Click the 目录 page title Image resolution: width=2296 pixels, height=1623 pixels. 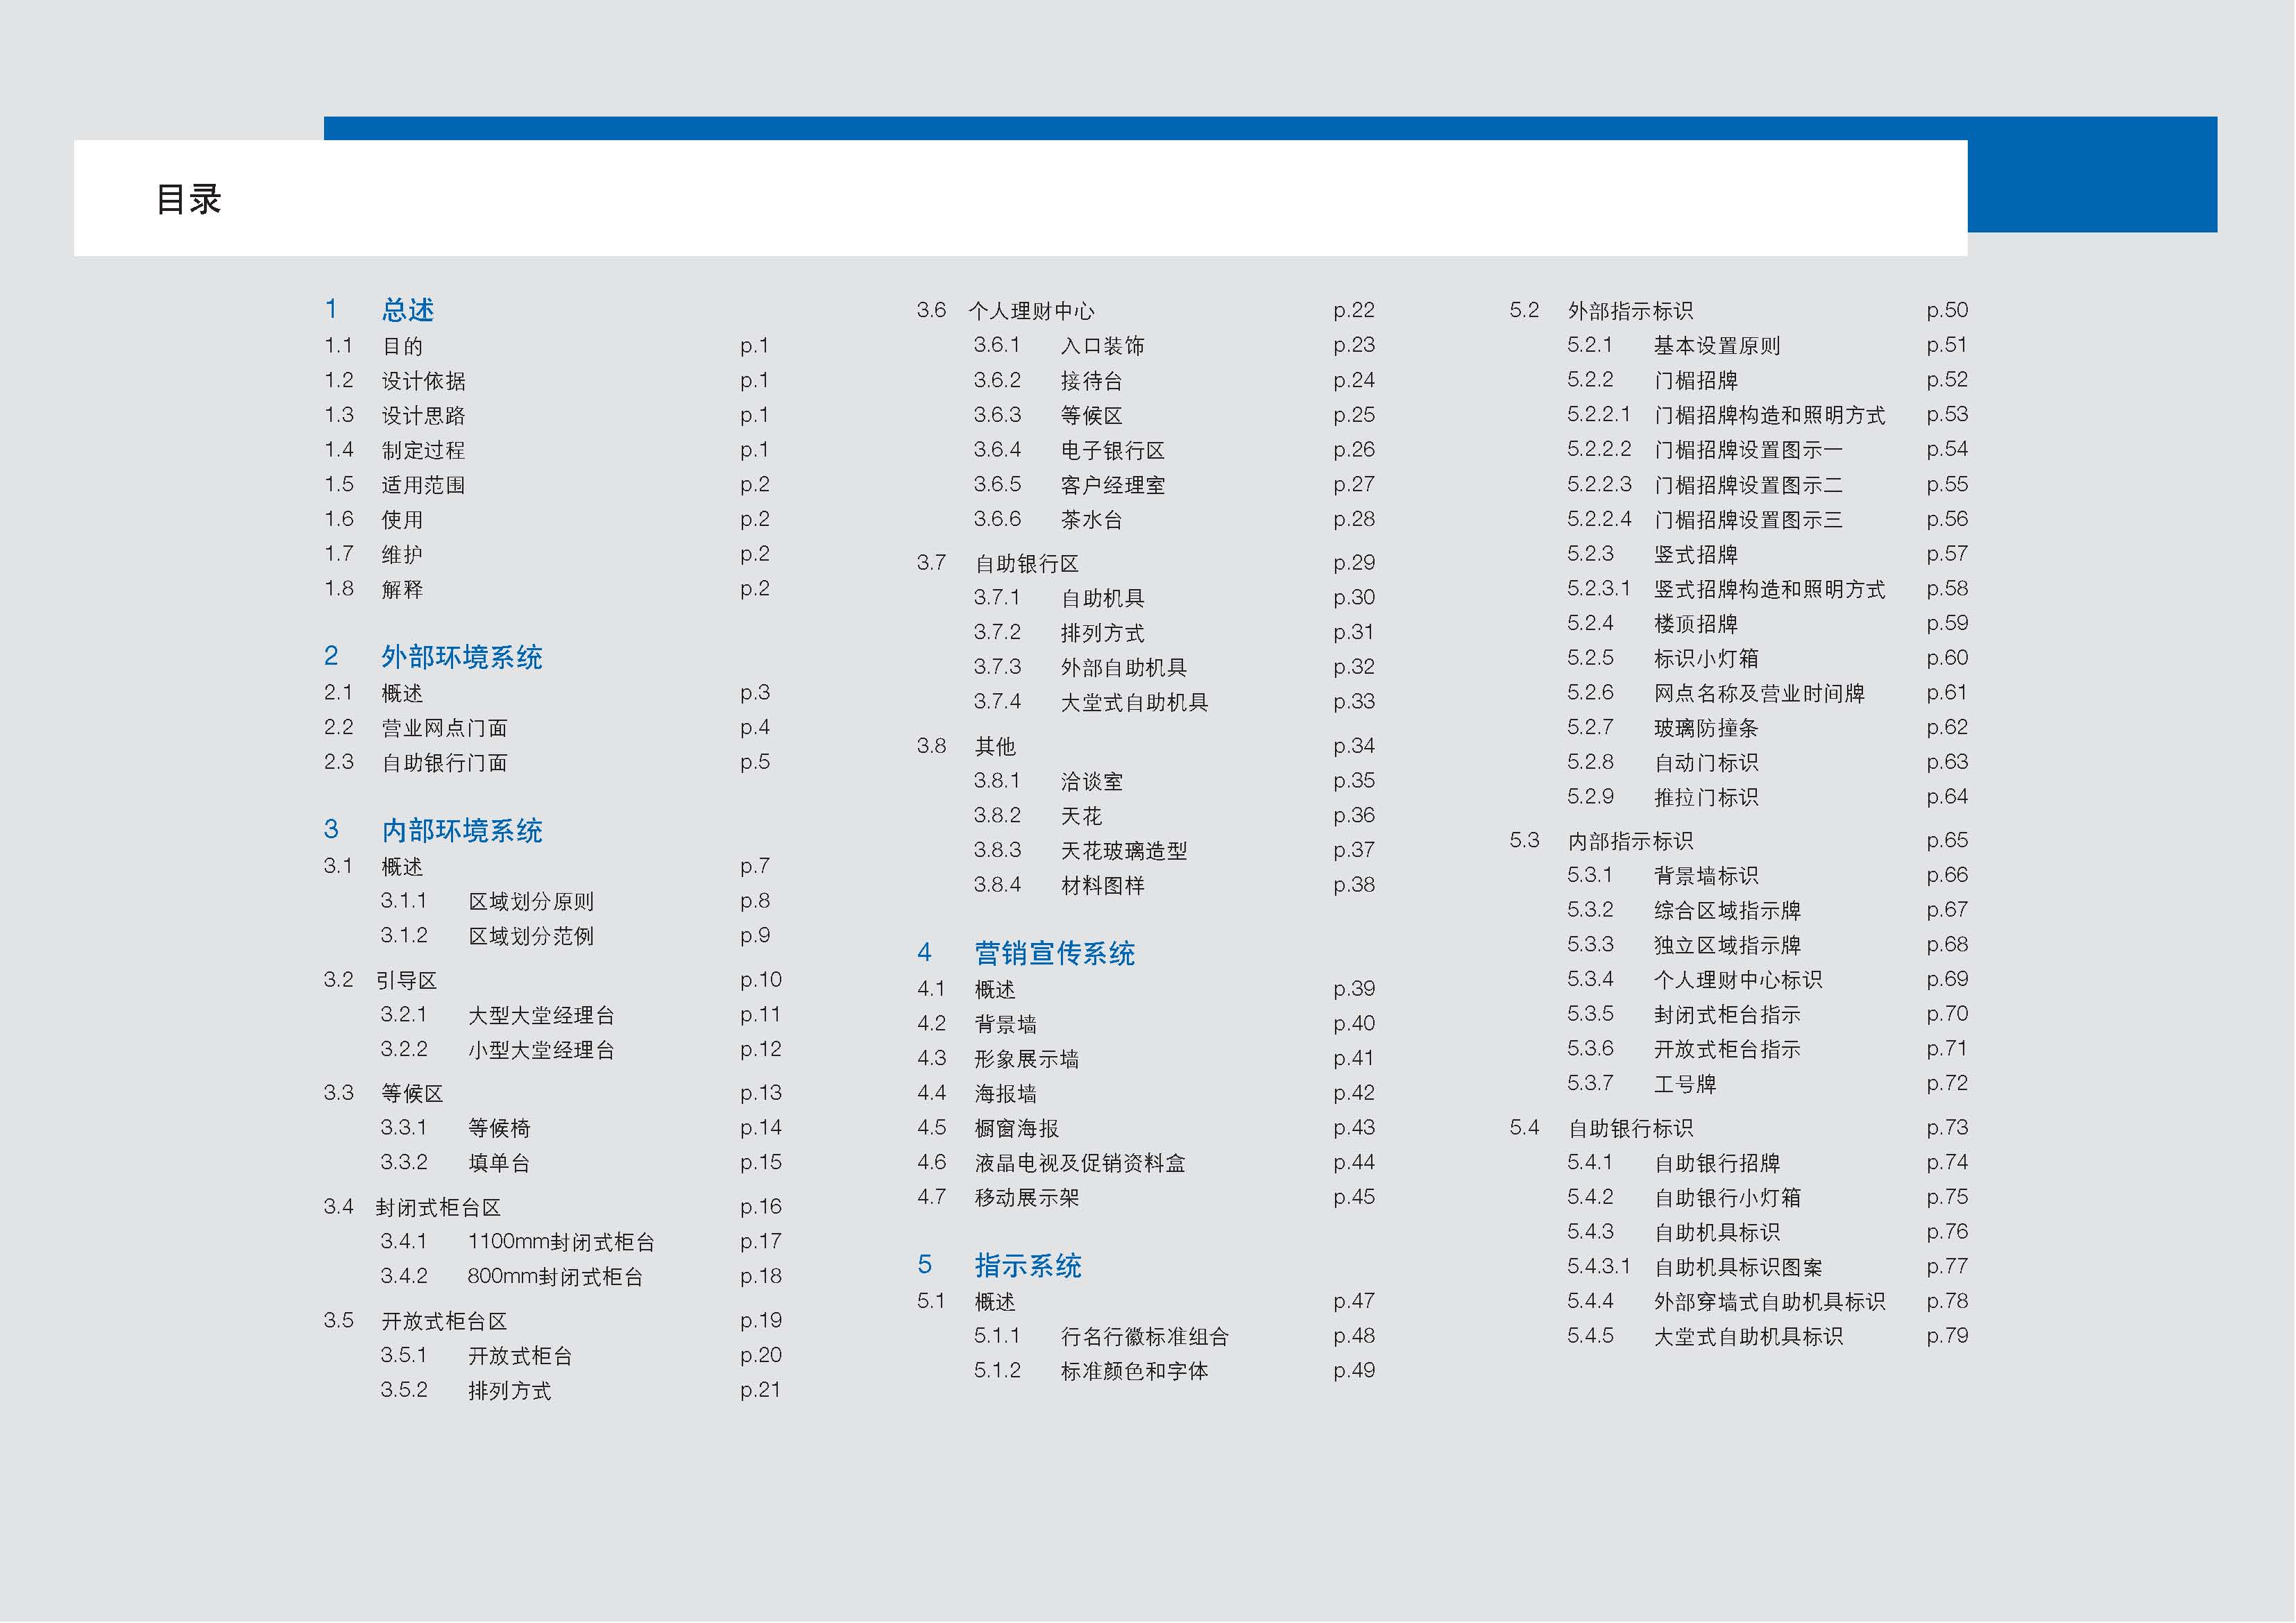click(x=188, y=199)
